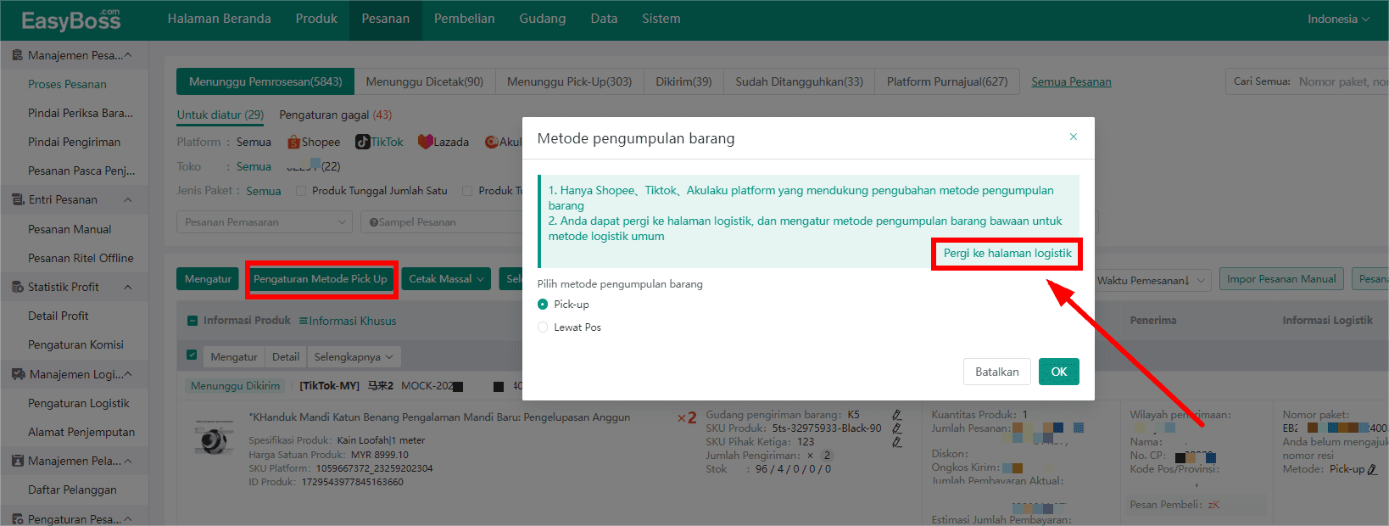Open Pengaturan Komisi in sidebar
Viewport: 1389px width, 526px height.
pos(75,344)
